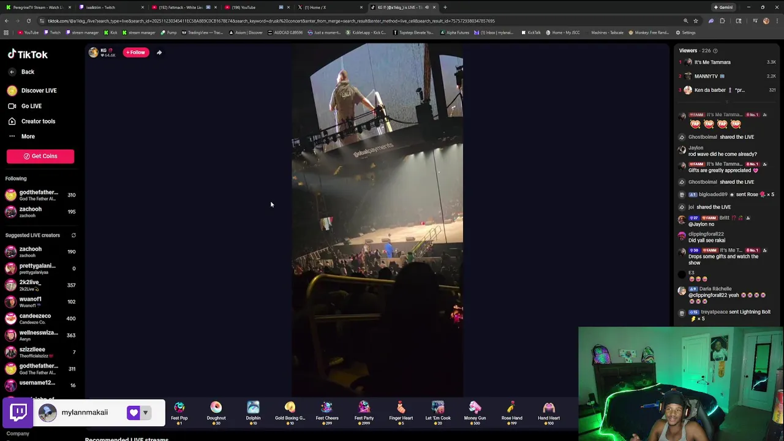This screenshot has width=784, height=441.
Task: Open dropdown arrow beside heart in overlay
Action: [x=146, y=413]
